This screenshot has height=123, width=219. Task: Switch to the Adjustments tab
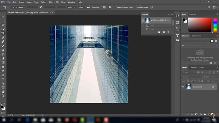pos(196,36)
